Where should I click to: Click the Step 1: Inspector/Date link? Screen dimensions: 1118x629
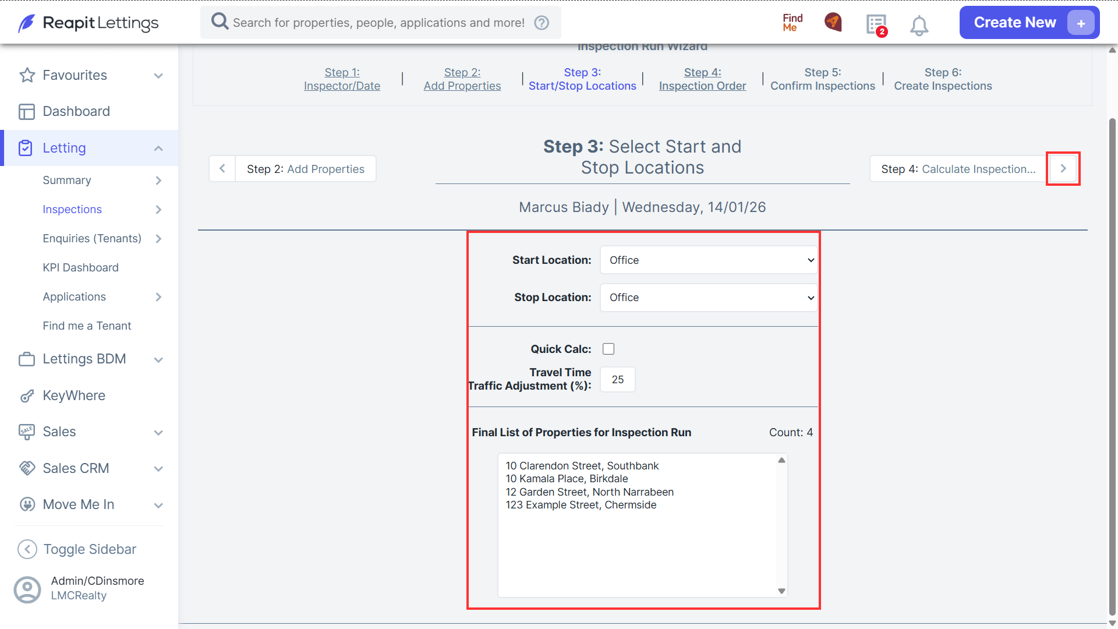click(x=342, y=79)
